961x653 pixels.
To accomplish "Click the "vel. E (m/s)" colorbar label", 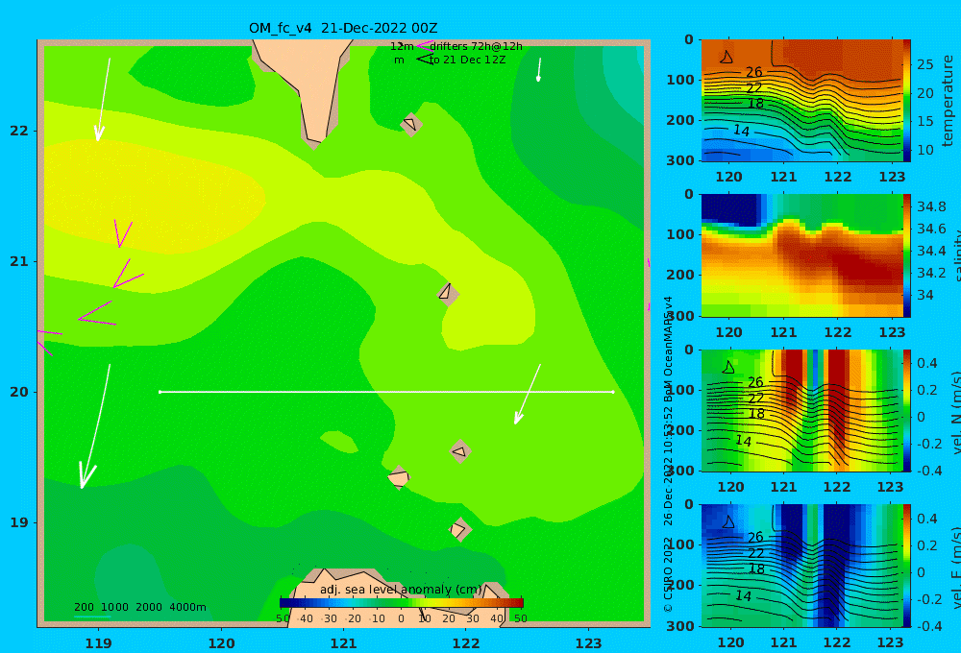I will [x=955, y=566].
